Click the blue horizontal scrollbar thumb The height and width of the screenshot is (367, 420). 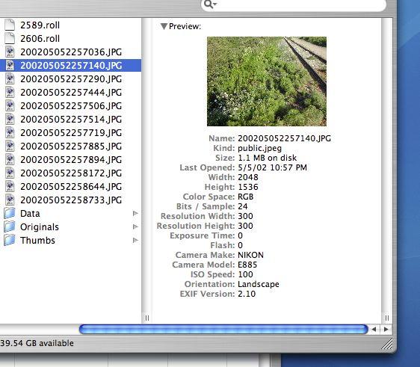pyautogui.click(x=223, y=329)
